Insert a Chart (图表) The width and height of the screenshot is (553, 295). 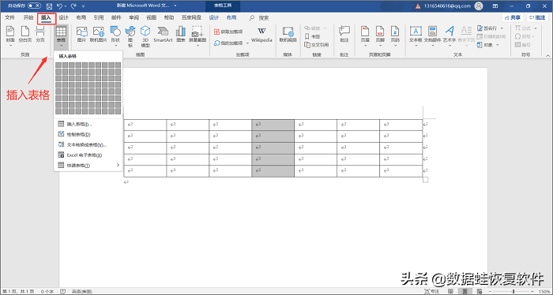181,35
